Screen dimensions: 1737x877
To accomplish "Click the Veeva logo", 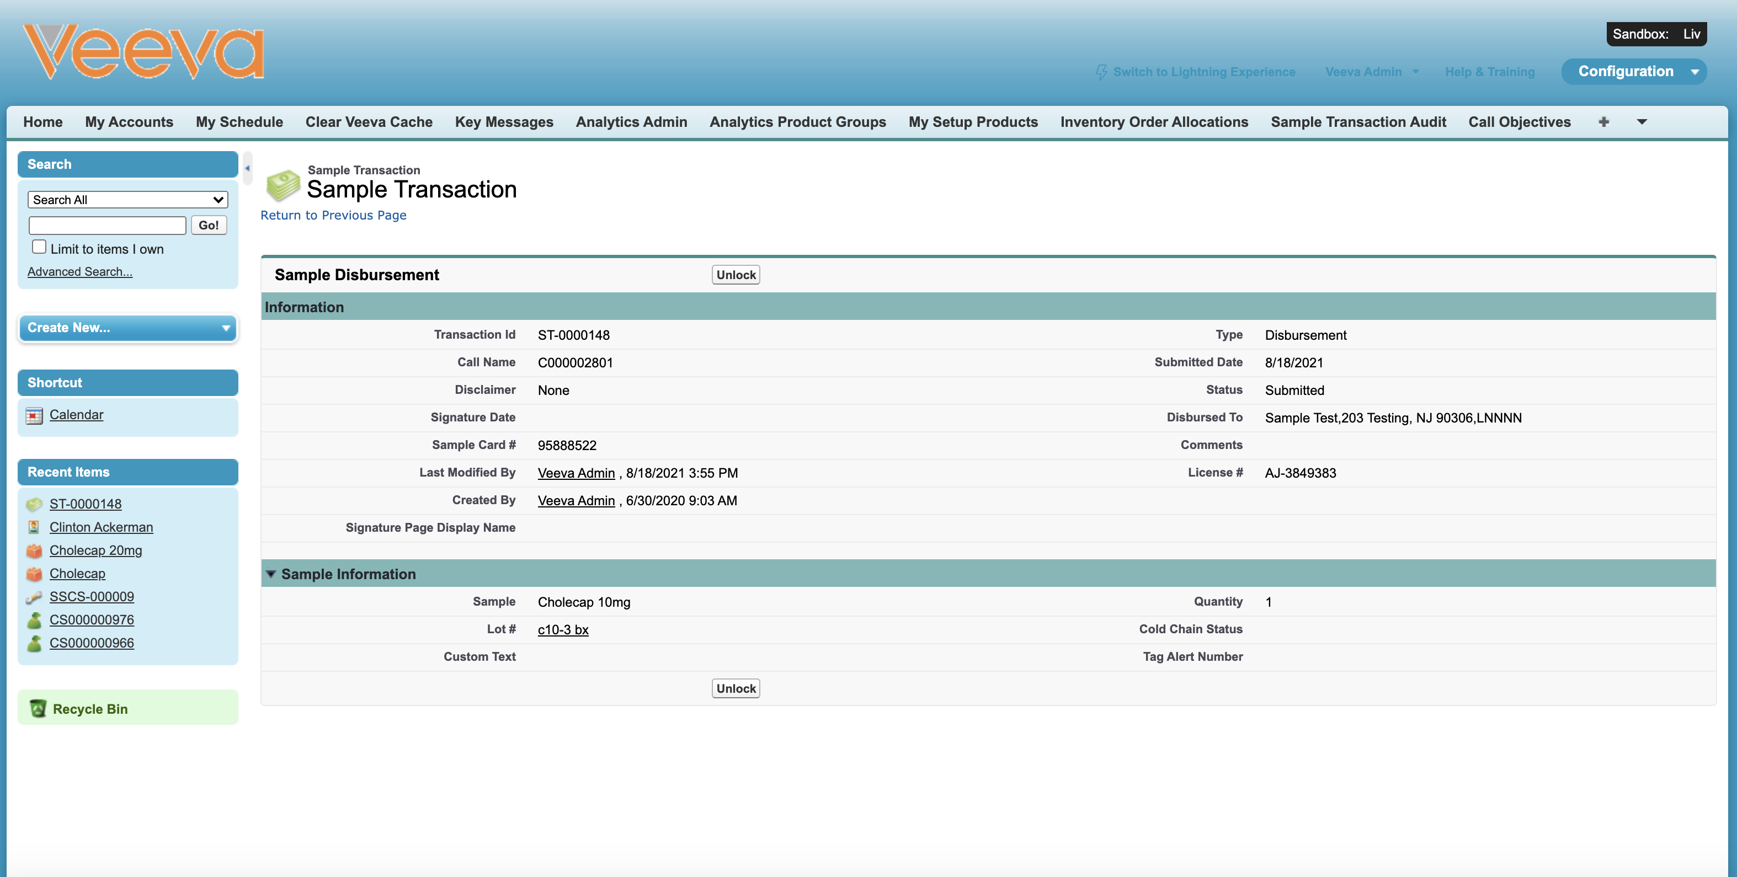I will tap(143, 52).
